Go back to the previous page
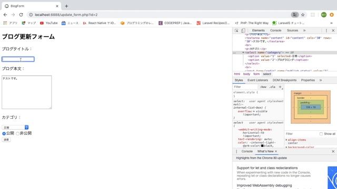 pyautogui.click(x=5, y=15)
